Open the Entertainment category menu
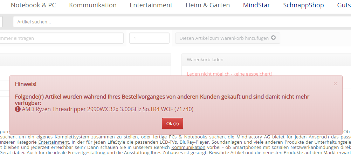Screen dimensions: 351x165 tap(151, 5)
